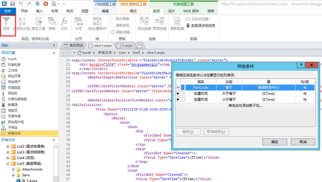
Task: Open the 文件 File menu
Action: tap(8, 11)
